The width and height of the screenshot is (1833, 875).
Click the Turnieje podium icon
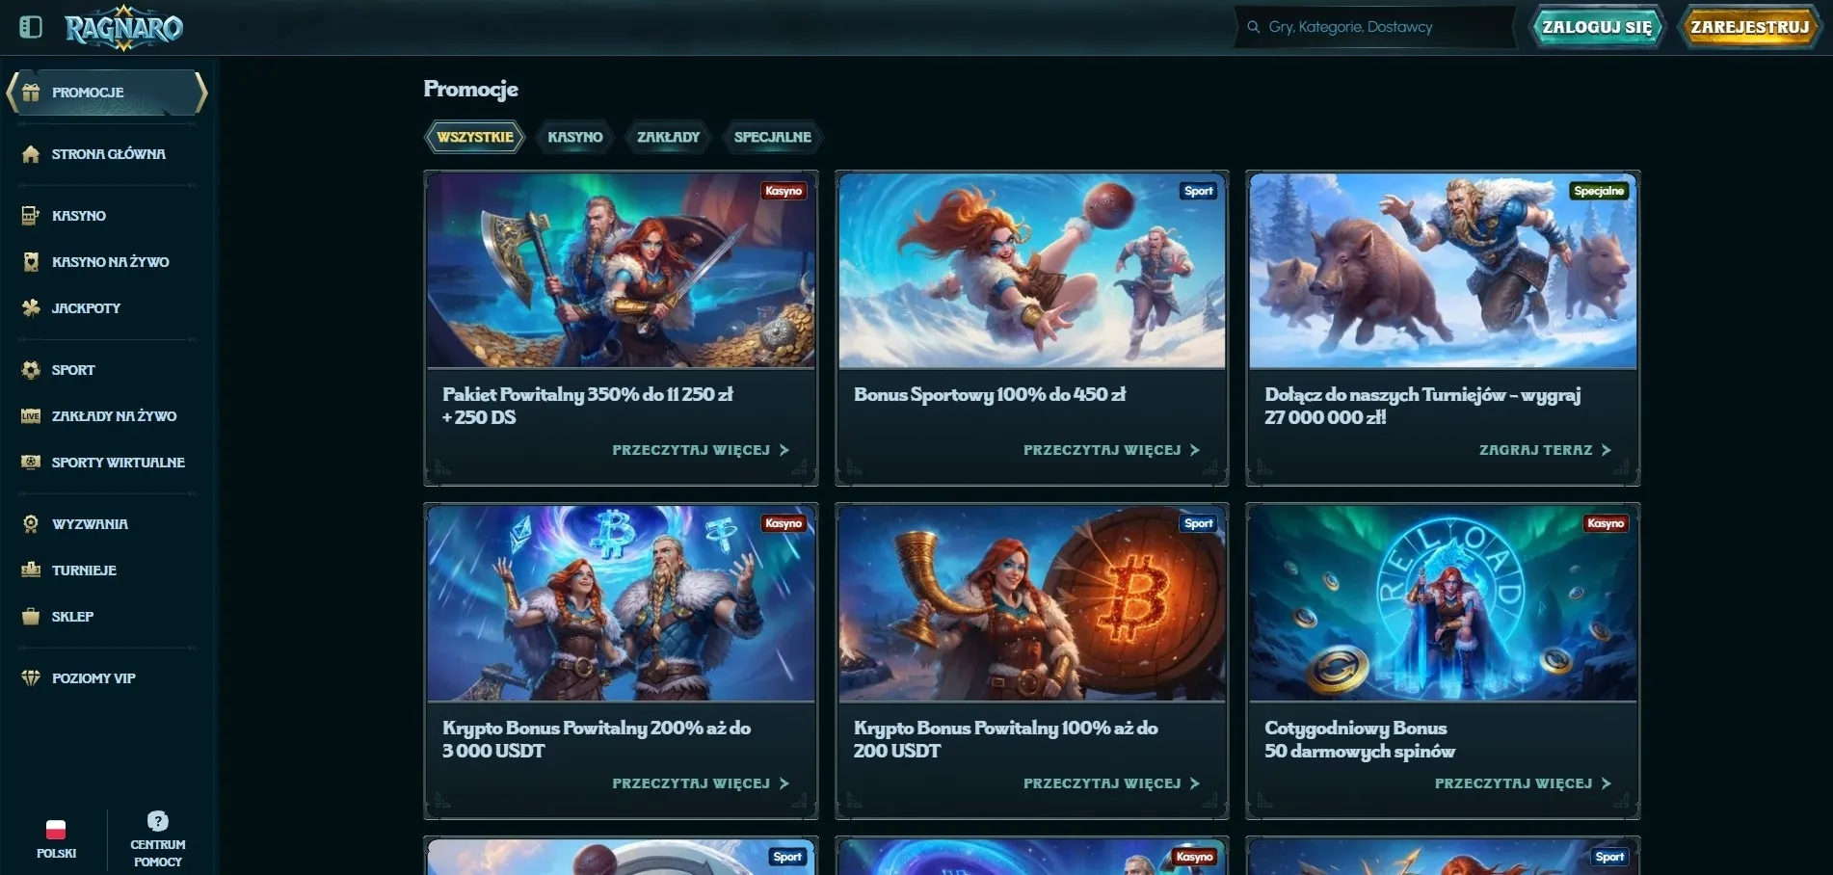[x=31, y=570]
